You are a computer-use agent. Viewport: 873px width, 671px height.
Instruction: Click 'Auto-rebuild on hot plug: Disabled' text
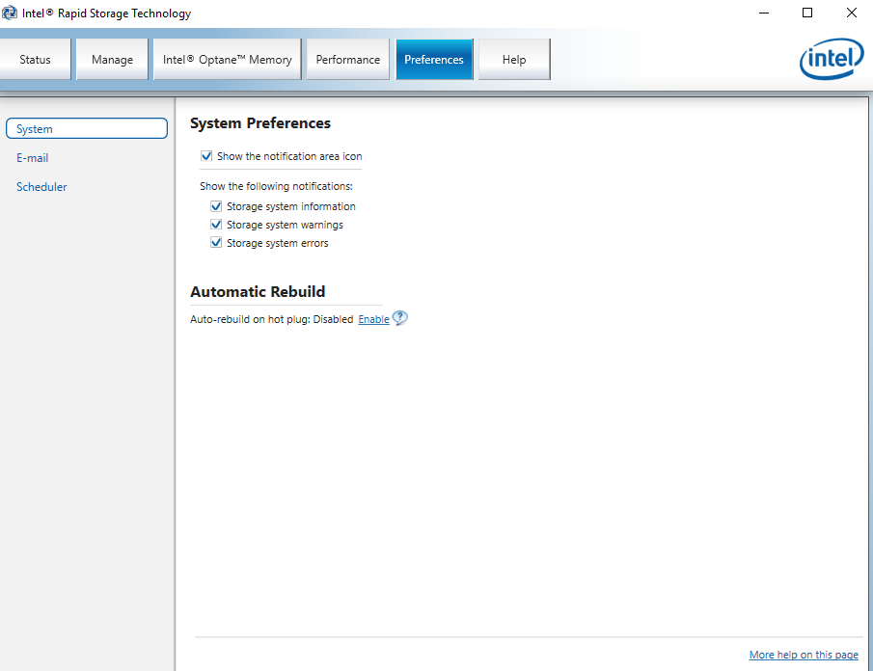(x=272, y=319)
